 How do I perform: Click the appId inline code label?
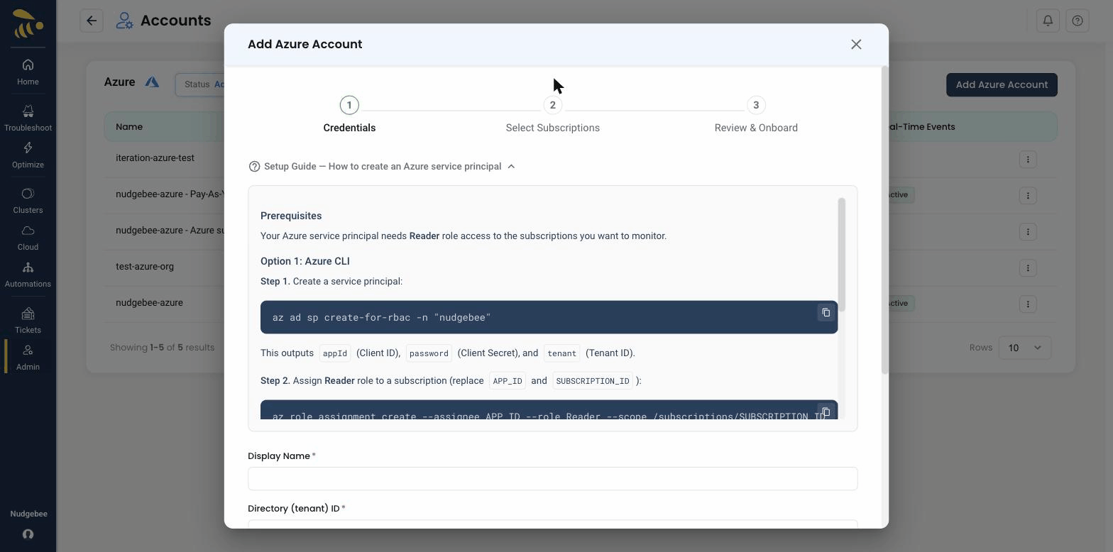pos(335,353)
